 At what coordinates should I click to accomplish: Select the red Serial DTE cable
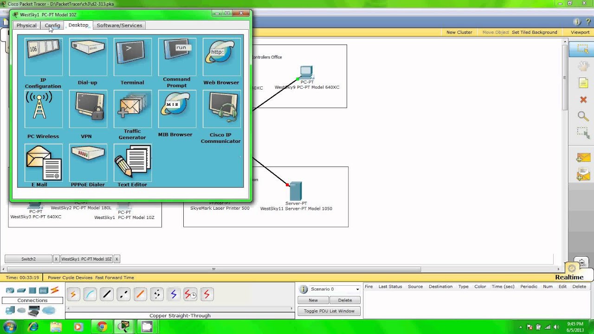[207, 294]
